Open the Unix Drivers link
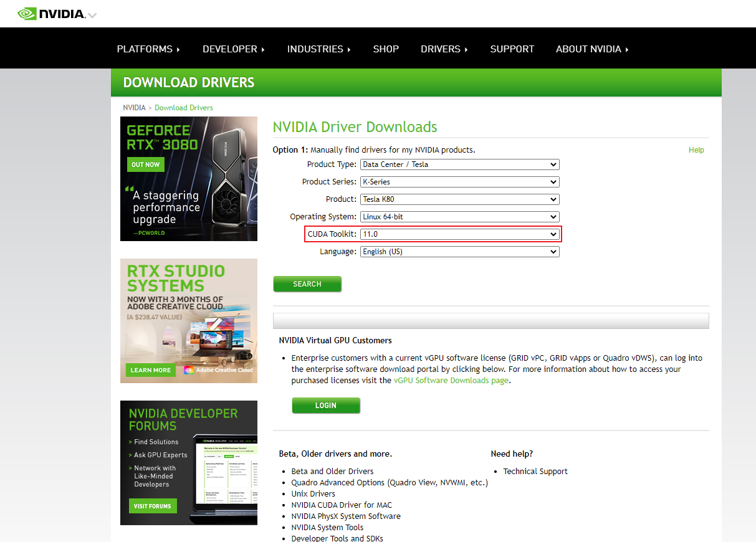 (313, 494)
